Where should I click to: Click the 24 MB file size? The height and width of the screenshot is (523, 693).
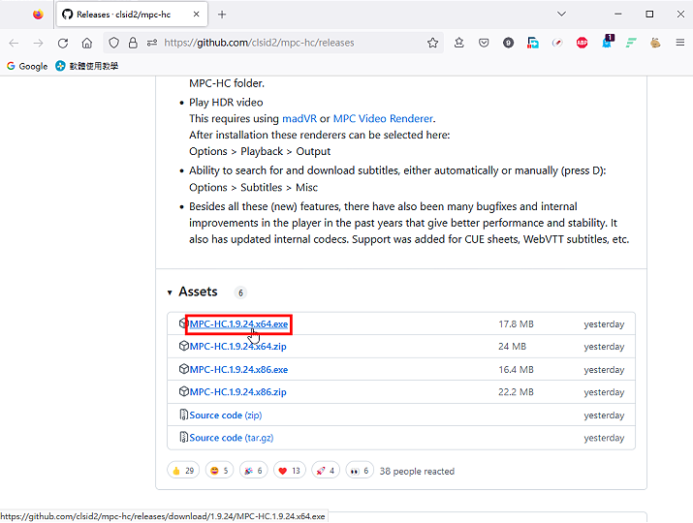click(512, 347)
